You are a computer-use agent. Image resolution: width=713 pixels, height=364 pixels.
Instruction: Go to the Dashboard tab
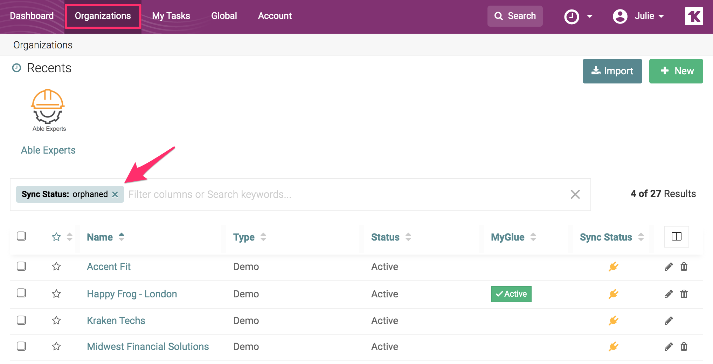(32, 16)
